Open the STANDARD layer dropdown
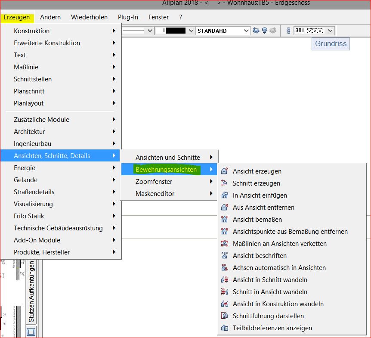 coord(246,31)
